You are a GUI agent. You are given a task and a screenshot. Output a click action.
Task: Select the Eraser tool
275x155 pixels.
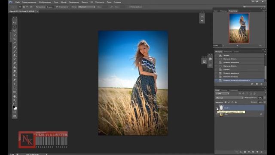click(x=15, y=63)
